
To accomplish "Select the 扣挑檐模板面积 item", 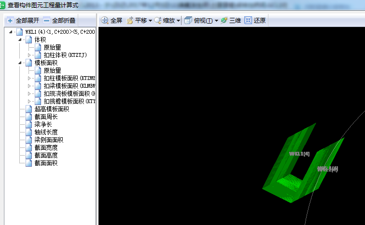I will point(70,101).
